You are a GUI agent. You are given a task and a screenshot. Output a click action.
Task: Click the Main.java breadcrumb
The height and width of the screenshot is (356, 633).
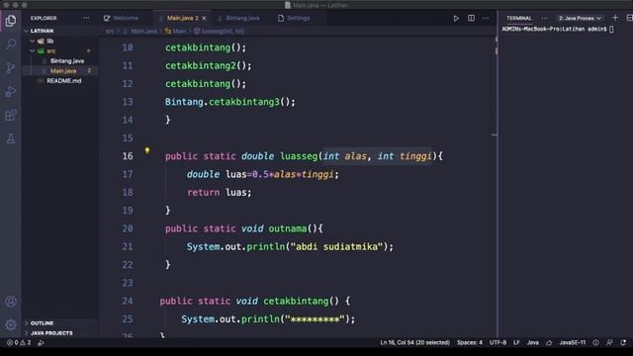click(x=143, y=31)
